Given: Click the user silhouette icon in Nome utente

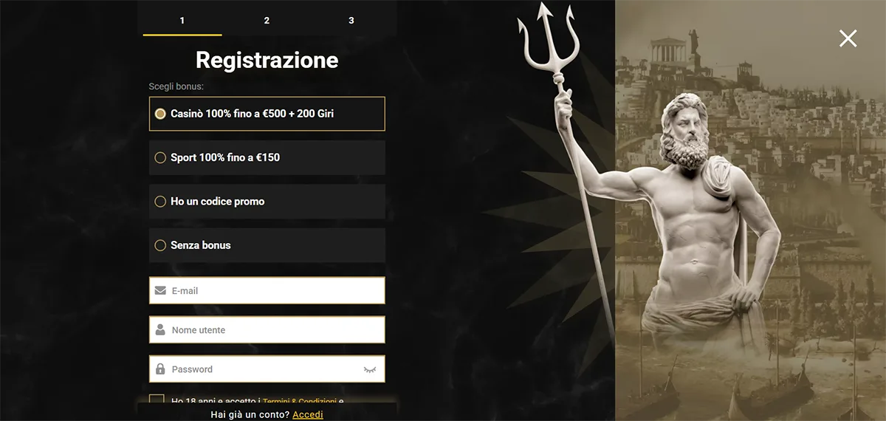Looking at the screenshot, I should point(160,330).
